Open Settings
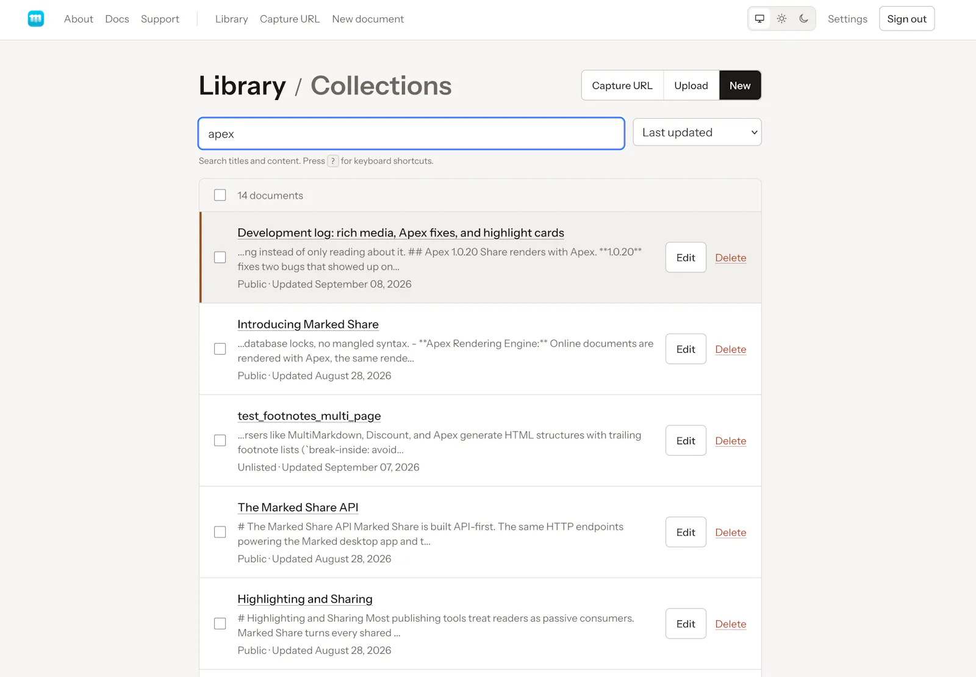This screenshot has height=677, width=976. [847, 19]
